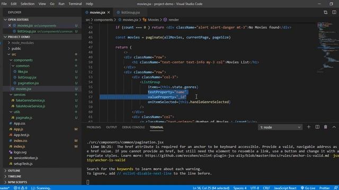Image resolution: width=339 pixels, height=190 pixels.
Task: Maximize panel with the chevron-up icon
Action: 334,127
